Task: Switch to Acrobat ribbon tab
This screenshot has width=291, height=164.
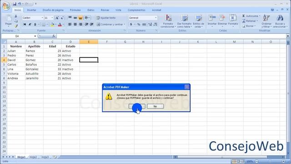Action: click(x=156, y=10)
